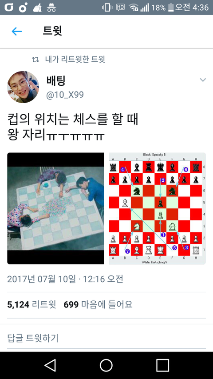This screenshot has height=379, width=213.
Task: Tap the Android recent apps square
Action: 162,365
